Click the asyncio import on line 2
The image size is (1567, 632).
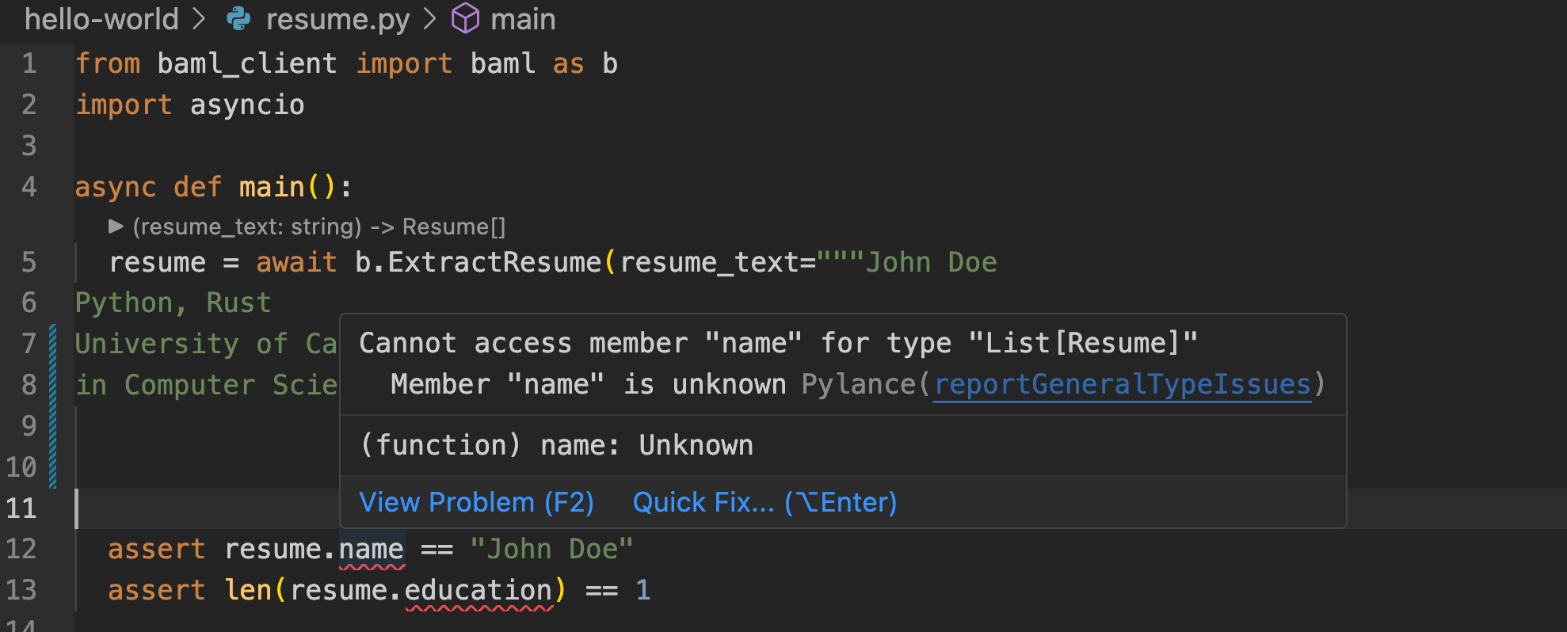[247, 105]
